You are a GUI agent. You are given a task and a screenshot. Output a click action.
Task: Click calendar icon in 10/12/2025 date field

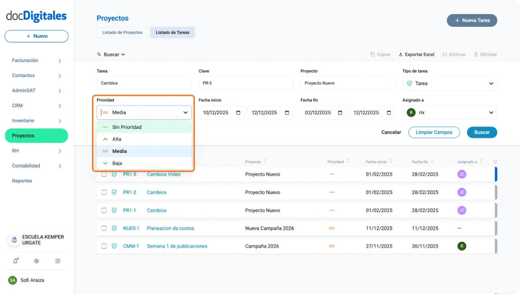point(238,113)
